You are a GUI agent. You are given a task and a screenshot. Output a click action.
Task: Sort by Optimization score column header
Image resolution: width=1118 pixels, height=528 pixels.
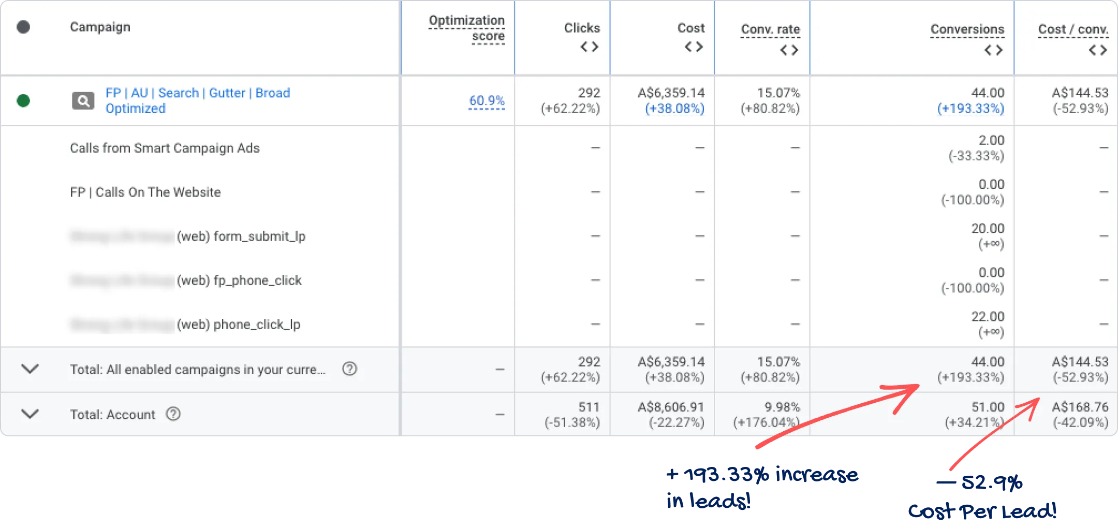[x=467, y=28]
